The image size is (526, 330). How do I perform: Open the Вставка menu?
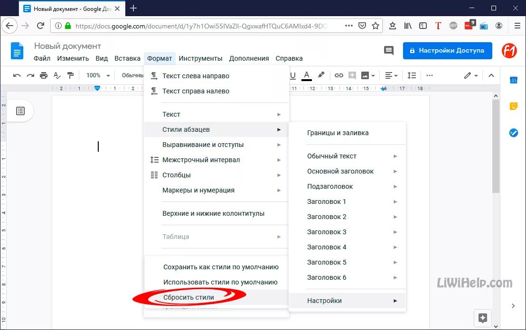pyautogui.click(x=128, y=58)
